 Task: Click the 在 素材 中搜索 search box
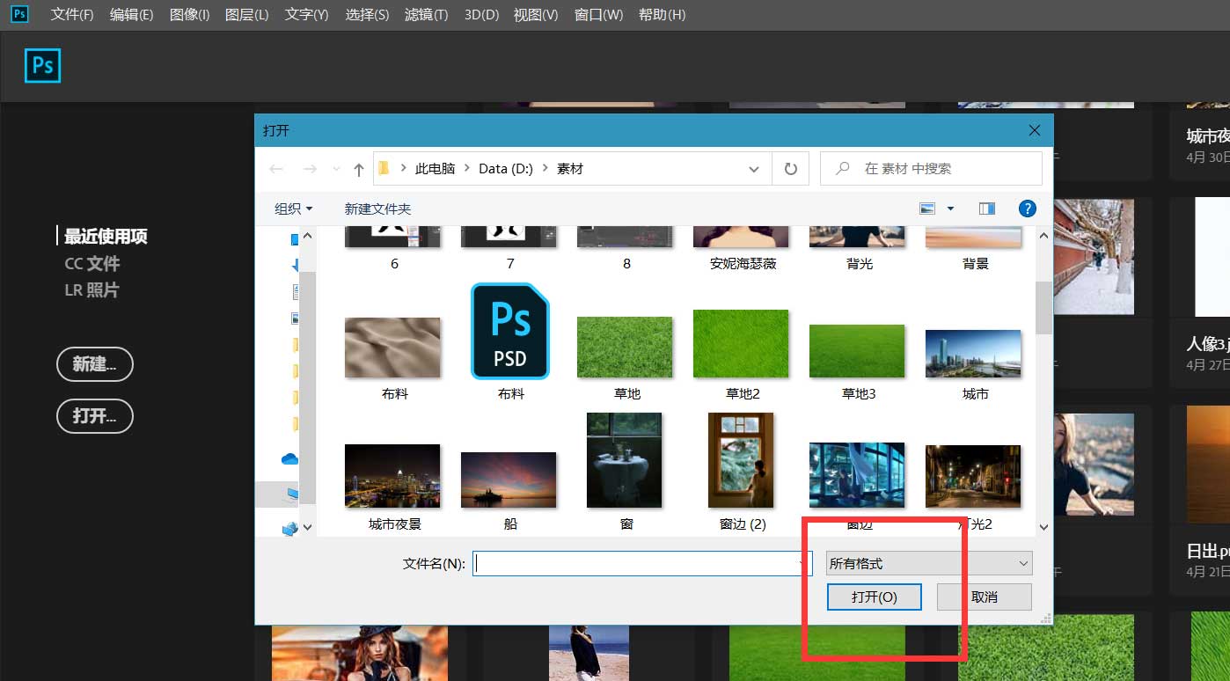click(x=932, y=168)
